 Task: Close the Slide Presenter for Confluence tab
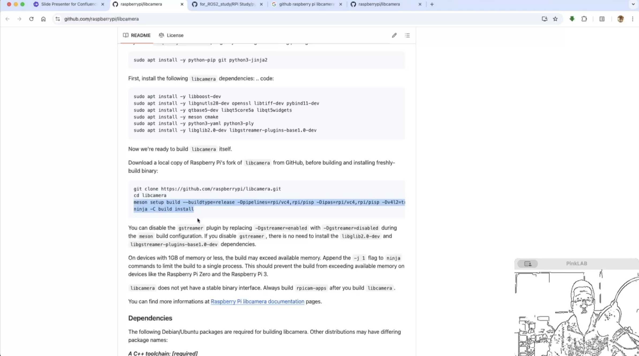[103, 4]
